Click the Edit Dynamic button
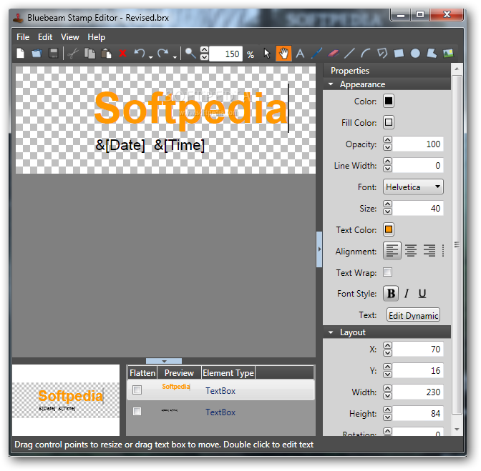 [413, 315]
